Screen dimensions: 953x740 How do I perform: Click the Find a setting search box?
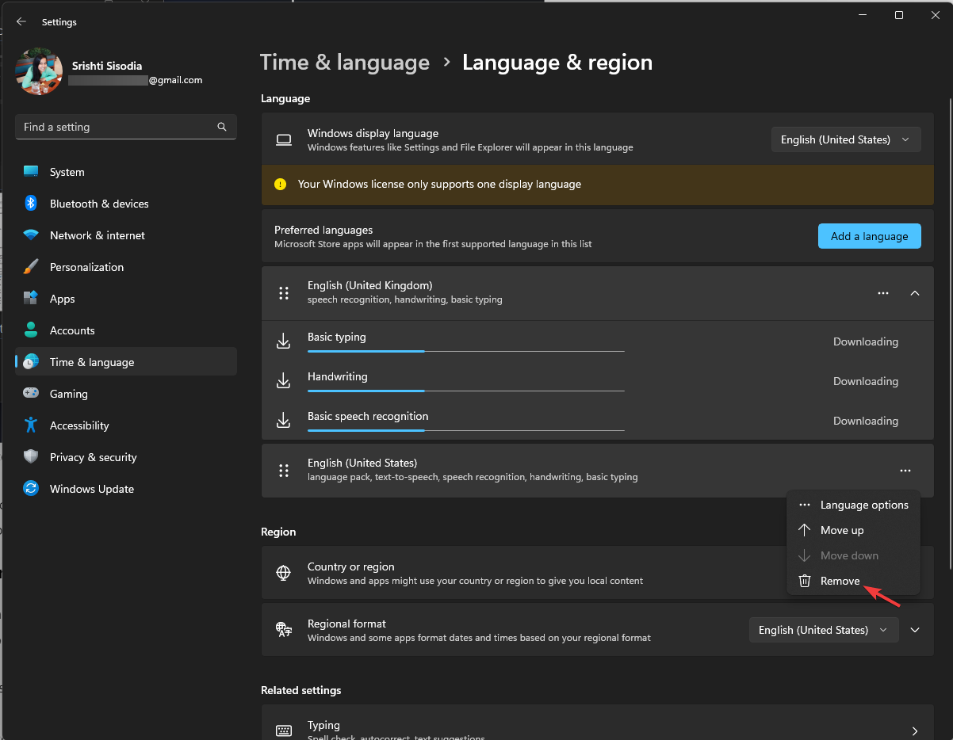click(x=126, y=127)
